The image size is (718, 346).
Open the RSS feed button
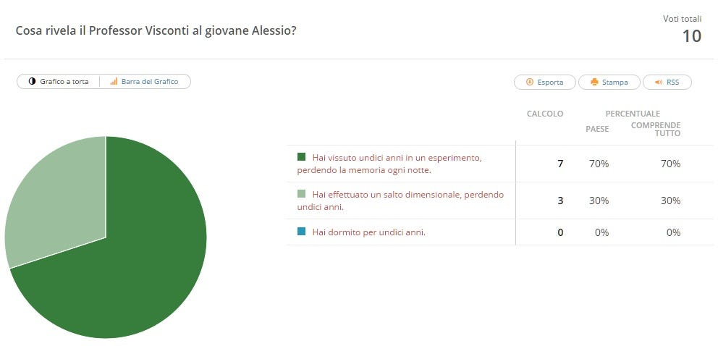click(x=667, y=82)
